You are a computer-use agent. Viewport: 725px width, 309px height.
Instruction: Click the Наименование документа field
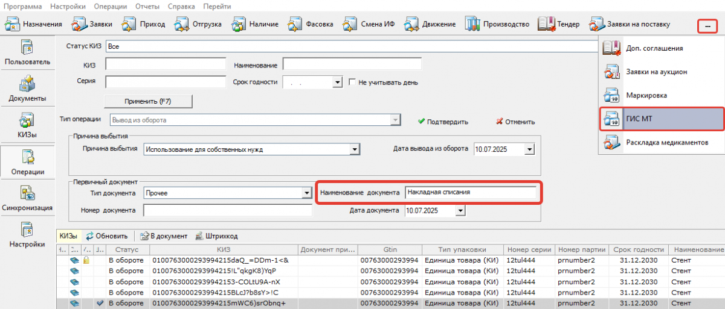[470, 193]
